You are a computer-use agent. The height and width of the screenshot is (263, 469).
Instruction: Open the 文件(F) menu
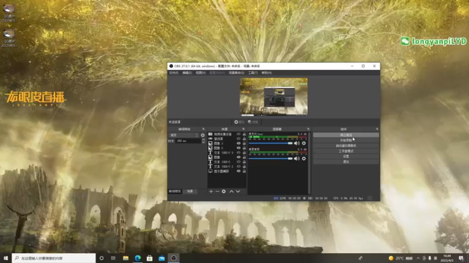174,72
